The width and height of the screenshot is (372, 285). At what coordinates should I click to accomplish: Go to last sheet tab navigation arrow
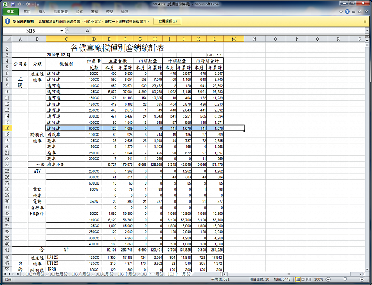pyautogui.click(x=18, y=274)
